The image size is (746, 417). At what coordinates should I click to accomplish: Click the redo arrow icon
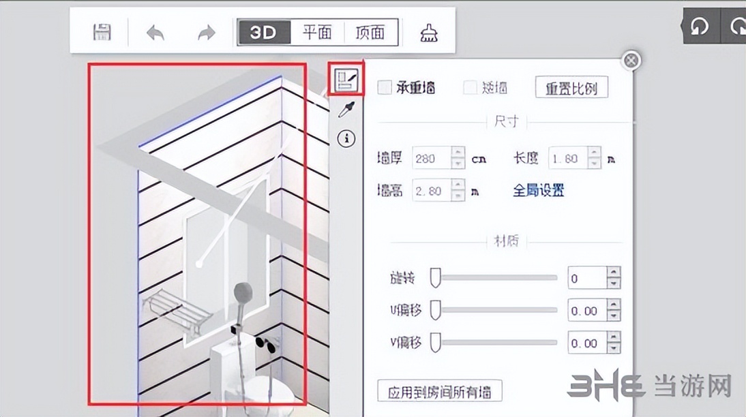(205, 31)
